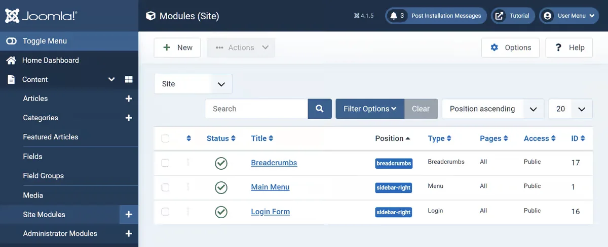Open Featured Articles in sidebar
Viewport: 608px width, 247px height.
(x=51, y=137)
